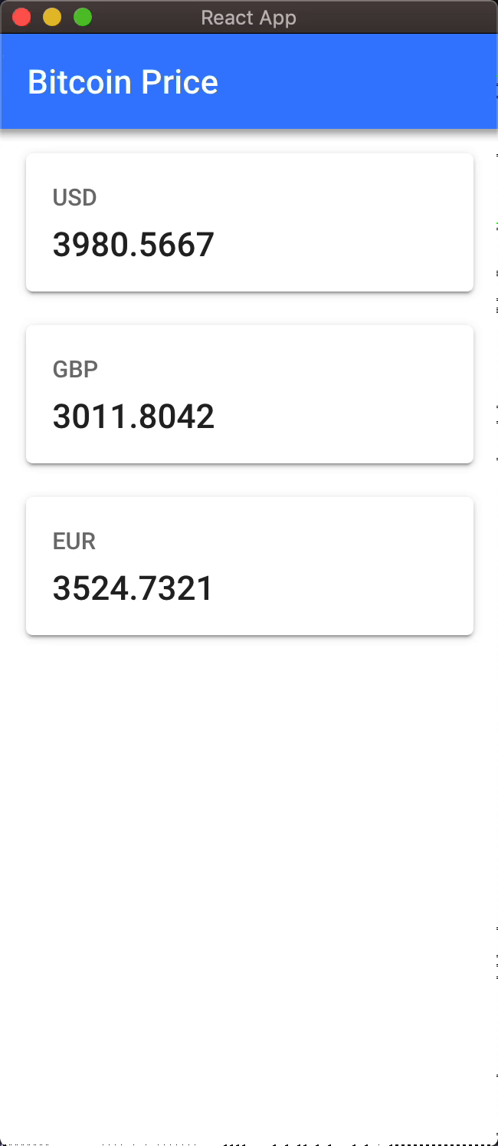Screen dimensions: 498x1146
Task: Click empty title bar right of React App
Action: click(398, 17)
